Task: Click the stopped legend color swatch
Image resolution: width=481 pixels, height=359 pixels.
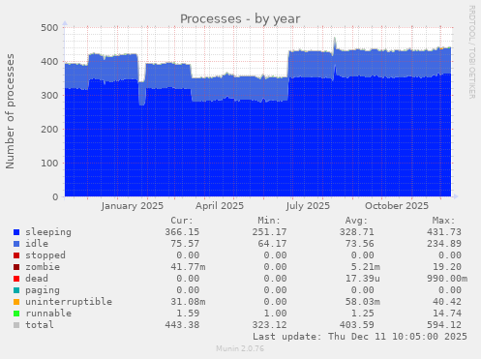Action: (16, 255)
